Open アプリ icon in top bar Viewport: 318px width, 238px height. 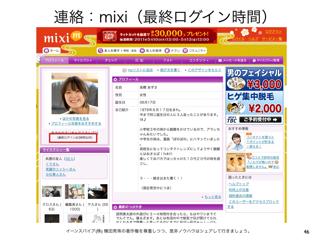[x=167, y=51]
